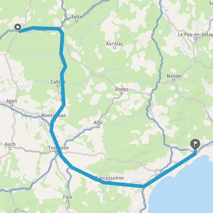Click the Agen city dot
The image size is (213, 213).
[x=12, y=105]
